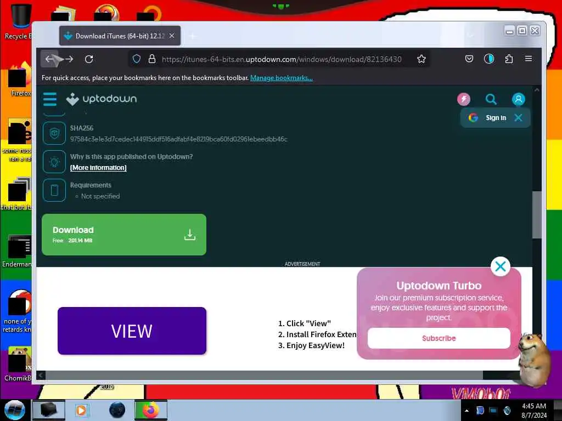Viewport: 562px width, 421px height.
Task: Click the padlock site security icon
Action: (152, 59)
